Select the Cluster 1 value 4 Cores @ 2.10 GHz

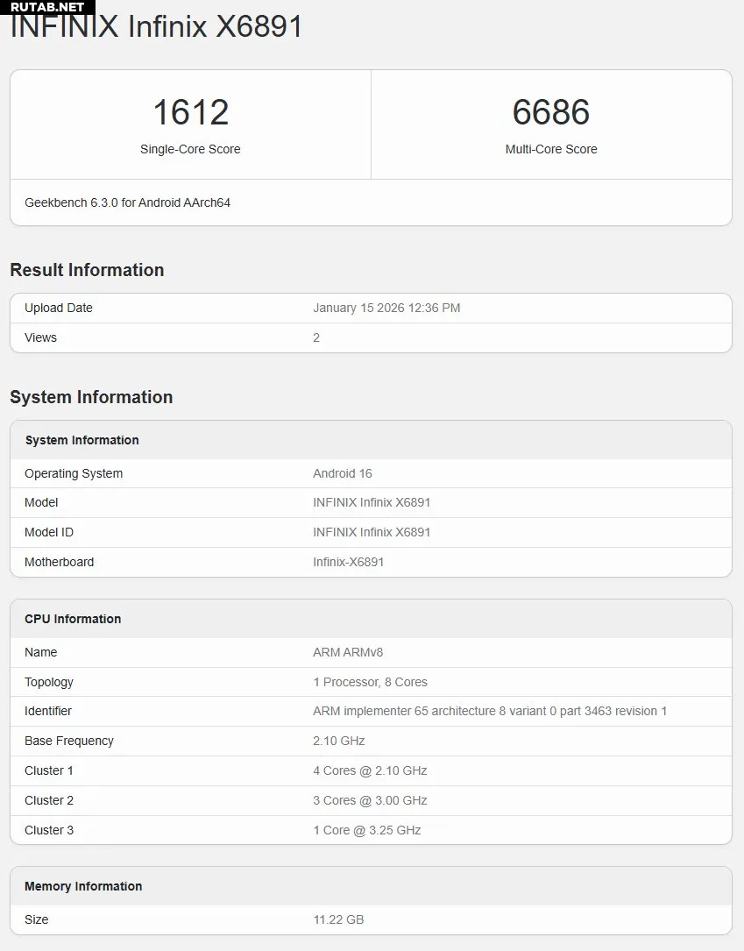click(370, 770)
